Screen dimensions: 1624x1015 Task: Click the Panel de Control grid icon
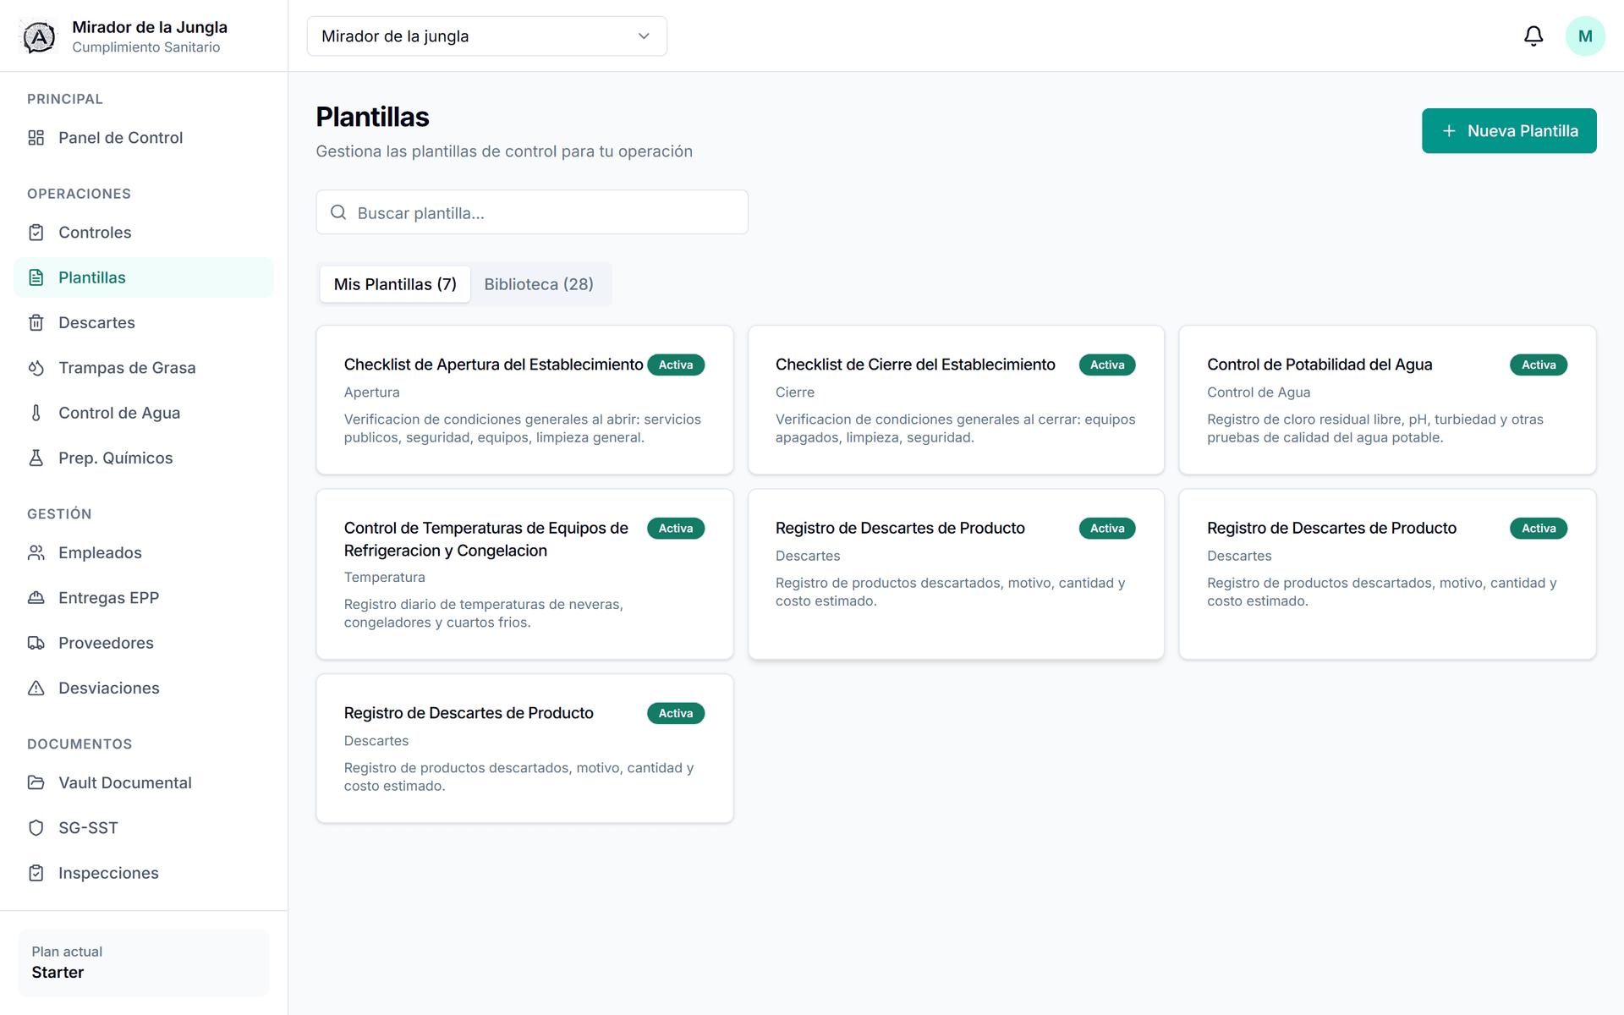36,138
